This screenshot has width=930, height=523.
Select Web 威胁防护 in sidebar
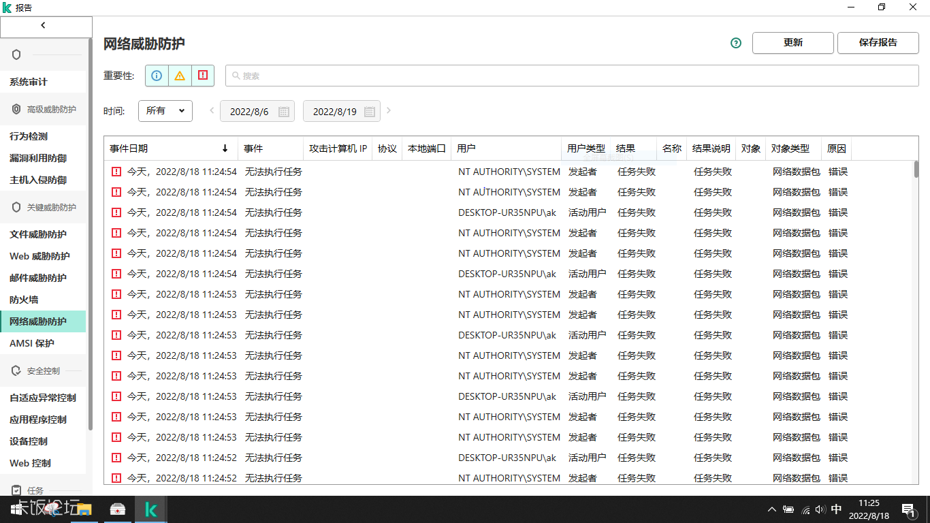pyautogui.click(x=43, y=256)
